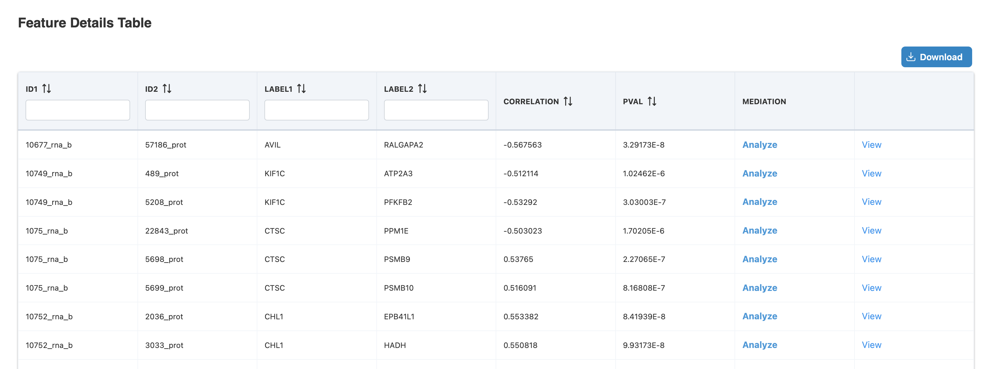This screenshot has width=983, height=369.
Task: Click into the ID2 filter input box
Action: [x=197, y=110]
